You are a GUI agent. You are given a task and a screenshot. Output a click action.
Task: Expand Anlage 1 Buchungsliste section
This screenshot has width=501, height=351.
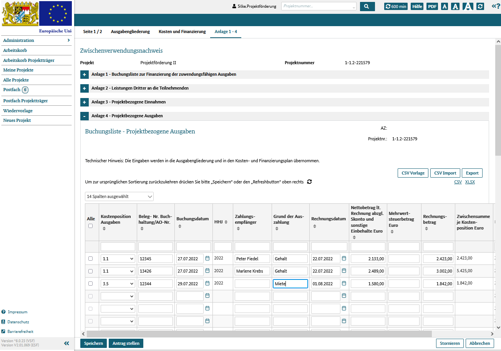click(84, 74)
